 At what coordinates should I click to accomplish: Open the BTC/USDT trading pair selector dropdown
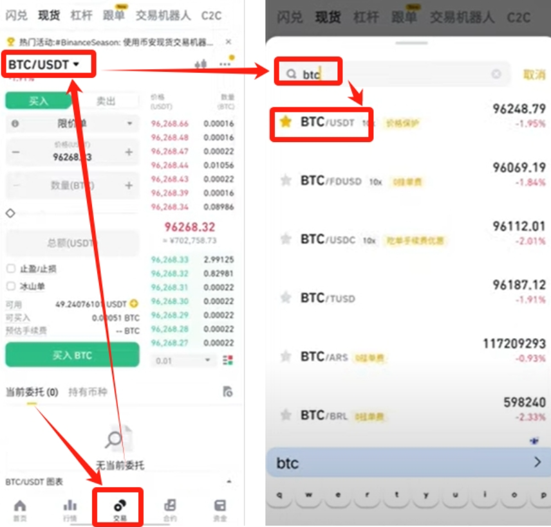(x=48, y=64)
